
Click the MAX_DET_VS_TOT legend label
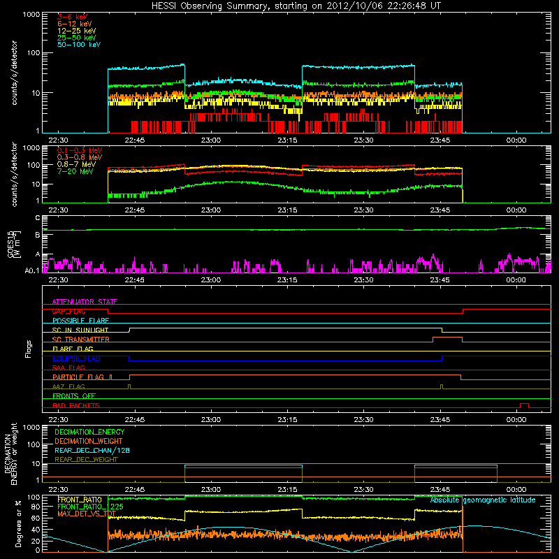click(87, 514)
